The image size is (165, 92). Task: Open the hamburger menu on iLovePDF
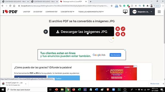pyautogui.click(x=159, y=12)
